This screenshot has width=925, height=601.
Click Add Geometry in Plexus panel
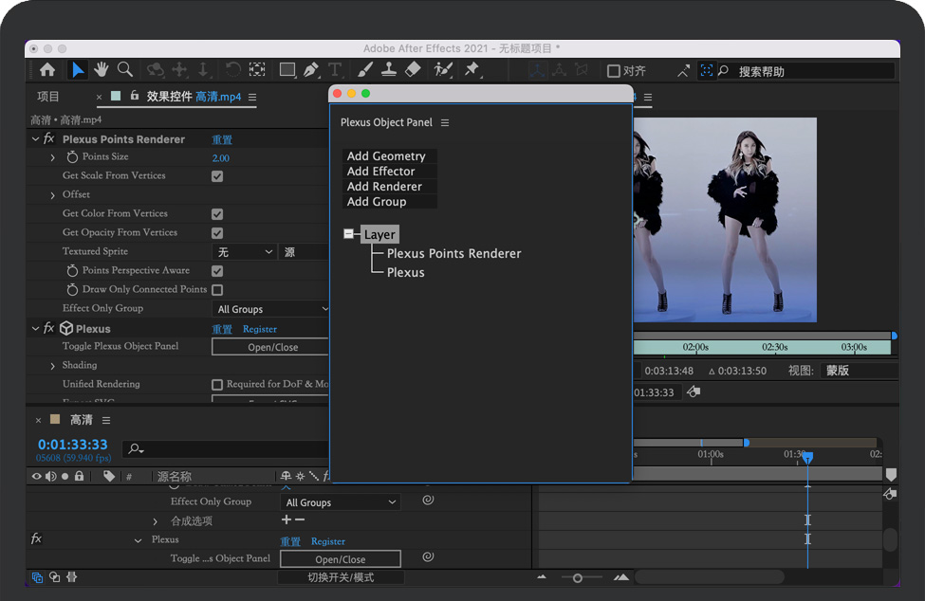click(386, 156)
